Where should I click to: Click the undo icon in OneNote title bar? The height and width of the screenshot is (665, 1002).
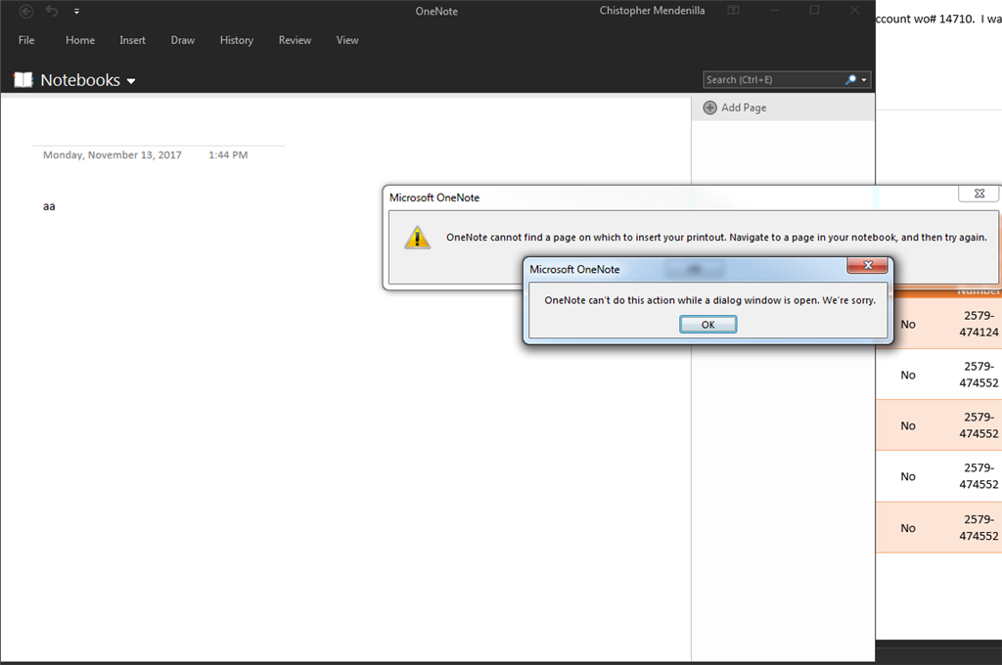52,11
